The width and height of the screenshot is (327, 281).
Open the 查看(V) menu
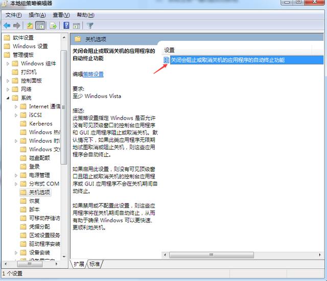[x=61, y=15]
